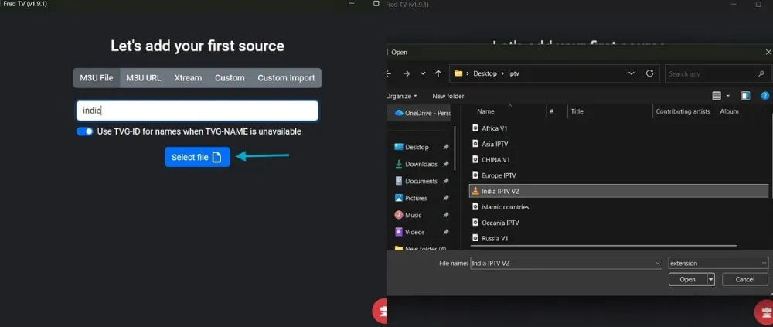Open recent locations chevron beside forward arrow
Image resolution: width=773 pixels, height=327 pixels.
click(423, 73)
